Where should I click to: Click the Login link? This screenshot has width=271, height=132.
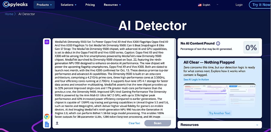tap(239, 5)
